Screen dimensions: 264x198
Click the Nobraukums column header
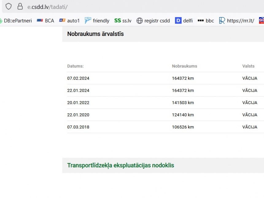184,66
